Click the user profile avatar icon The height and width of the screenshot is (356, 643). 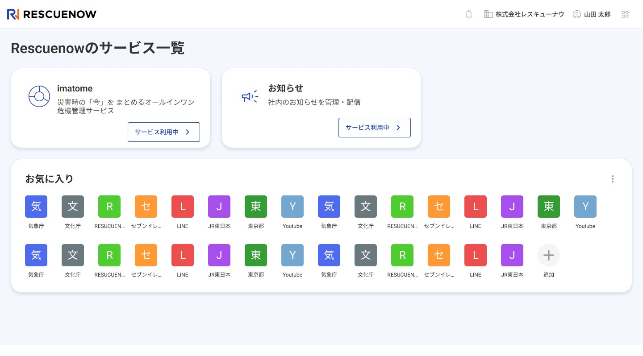[577, 14]
